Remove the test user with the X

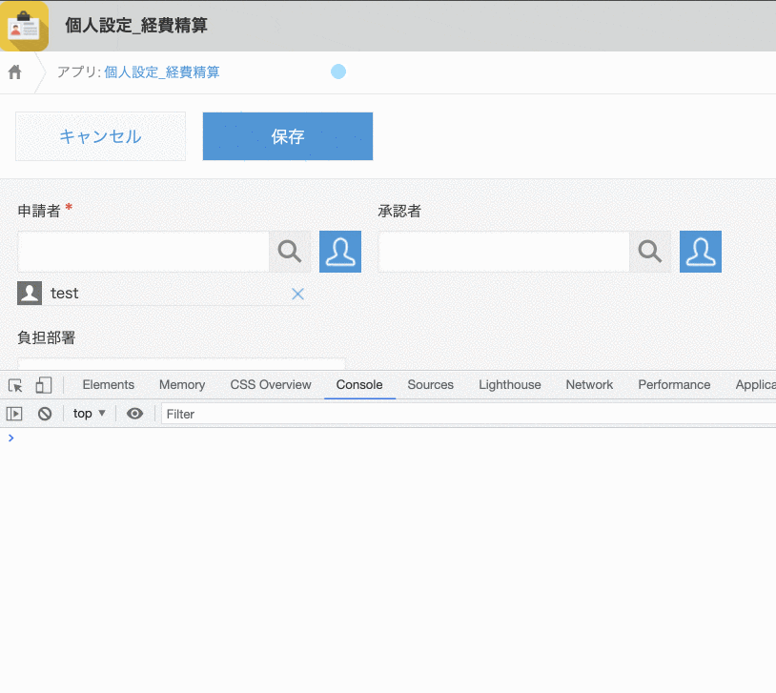point(297,293)
